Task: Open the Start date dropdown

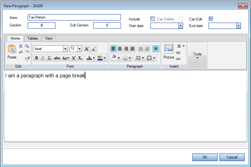Action: tap(180, 26)
